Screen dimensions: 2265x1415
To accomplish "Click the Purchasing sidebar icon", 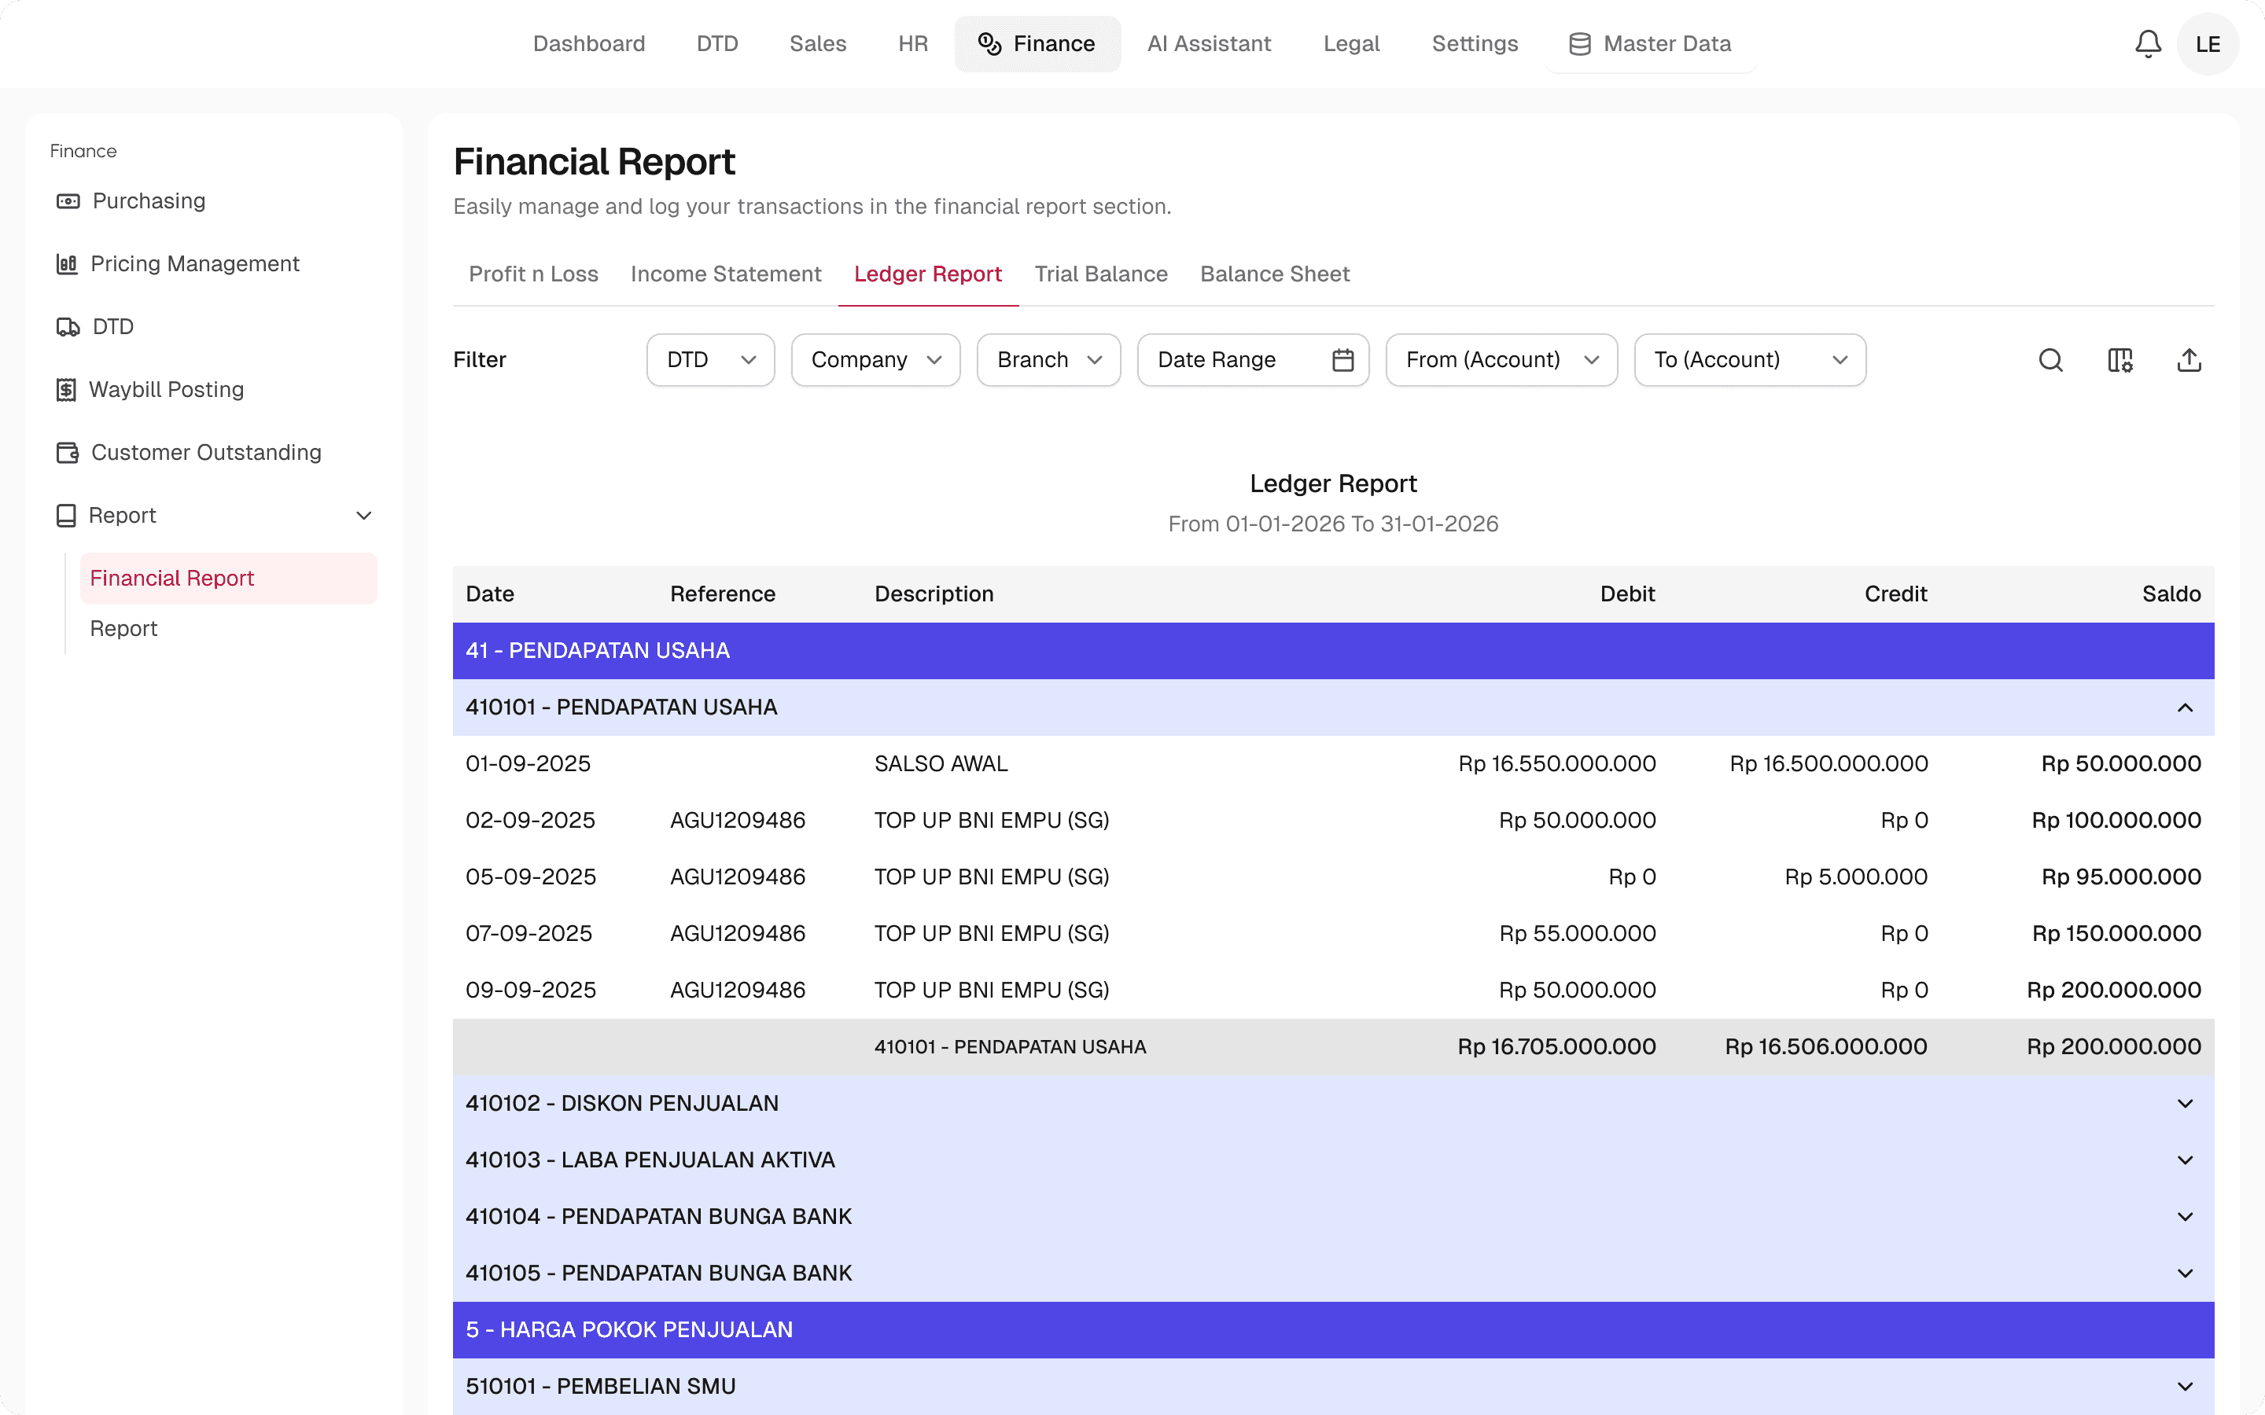I will pos(68,201).
